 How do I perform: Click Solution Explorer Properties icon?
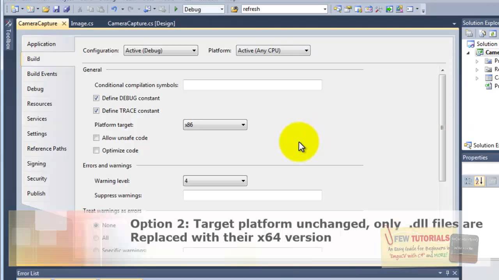pyautogui.click(x=469, y=34)
